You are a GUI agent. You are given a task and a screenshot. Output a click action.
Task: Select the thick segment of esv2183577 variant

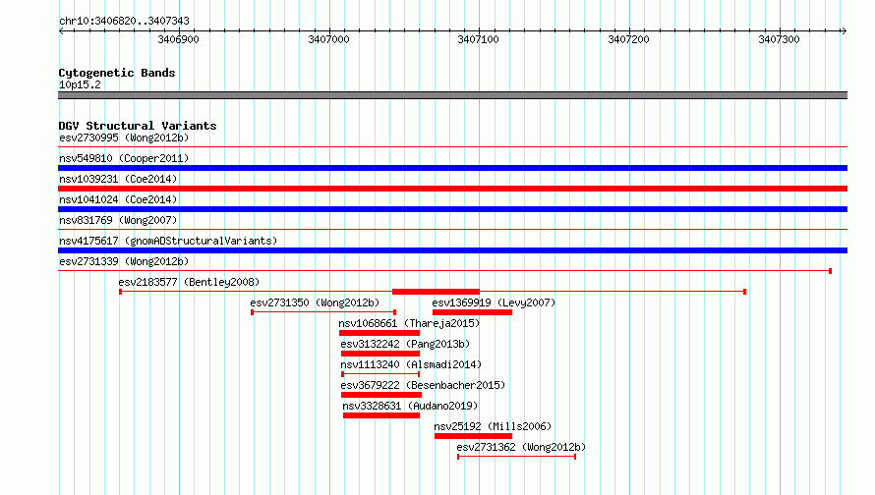tap(436, 292)
